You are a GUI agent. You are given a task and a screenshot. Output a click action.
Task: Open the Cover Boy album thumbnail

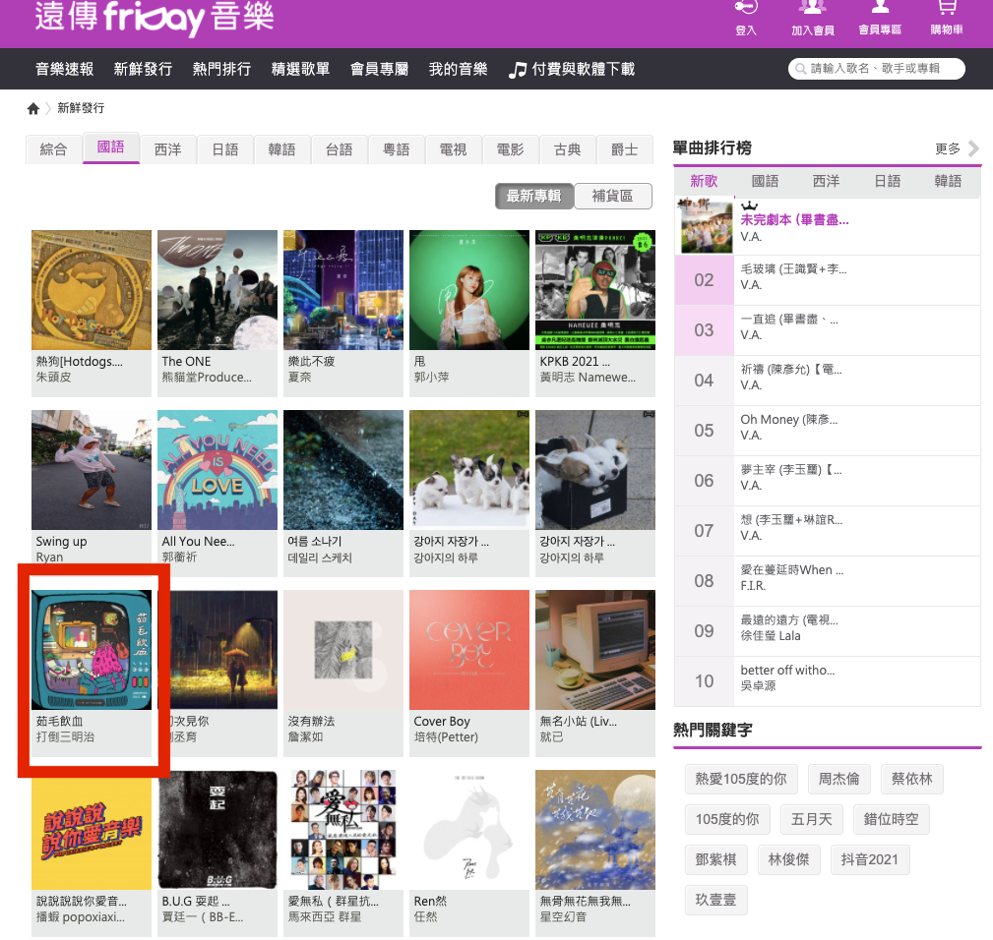click(469, 650)
